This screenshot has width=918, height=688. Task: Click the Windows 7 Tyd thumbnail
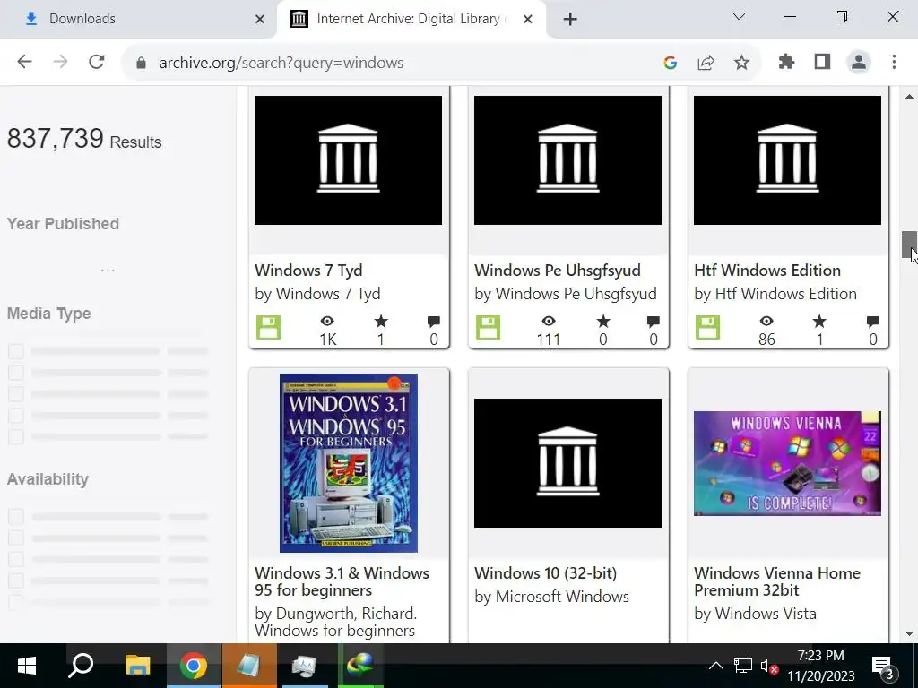[x=349, y=160]
